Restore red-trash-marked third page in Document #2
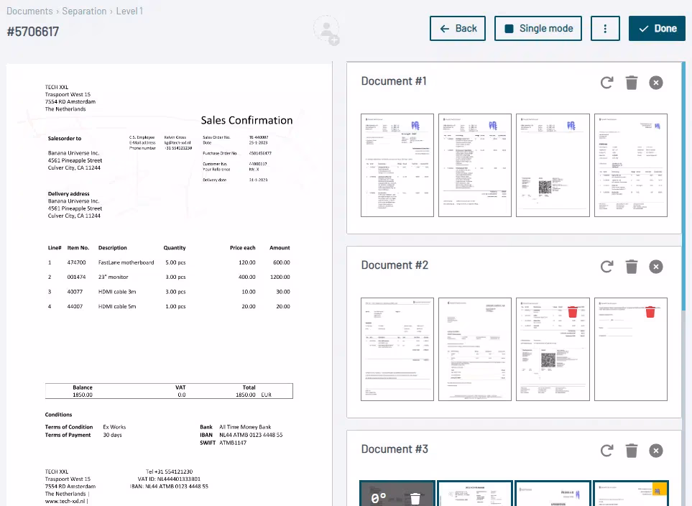This screenshot has width=692, height=506. (x=573, y=313)
